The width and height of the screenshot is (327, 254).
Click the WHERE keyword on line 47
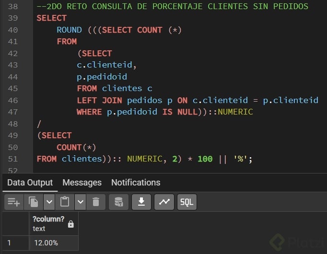click(89, 112)
